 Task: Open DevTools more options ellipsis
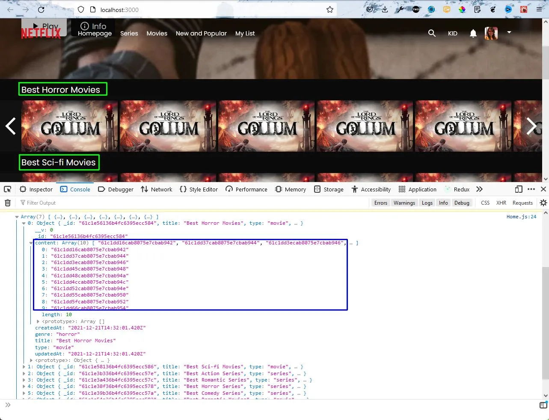pyautogui.click(x=531, y=189)
